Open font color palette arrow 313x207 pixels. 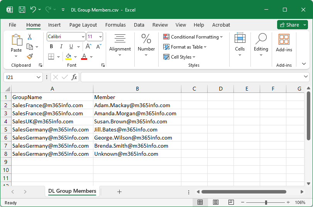[91, 57]
